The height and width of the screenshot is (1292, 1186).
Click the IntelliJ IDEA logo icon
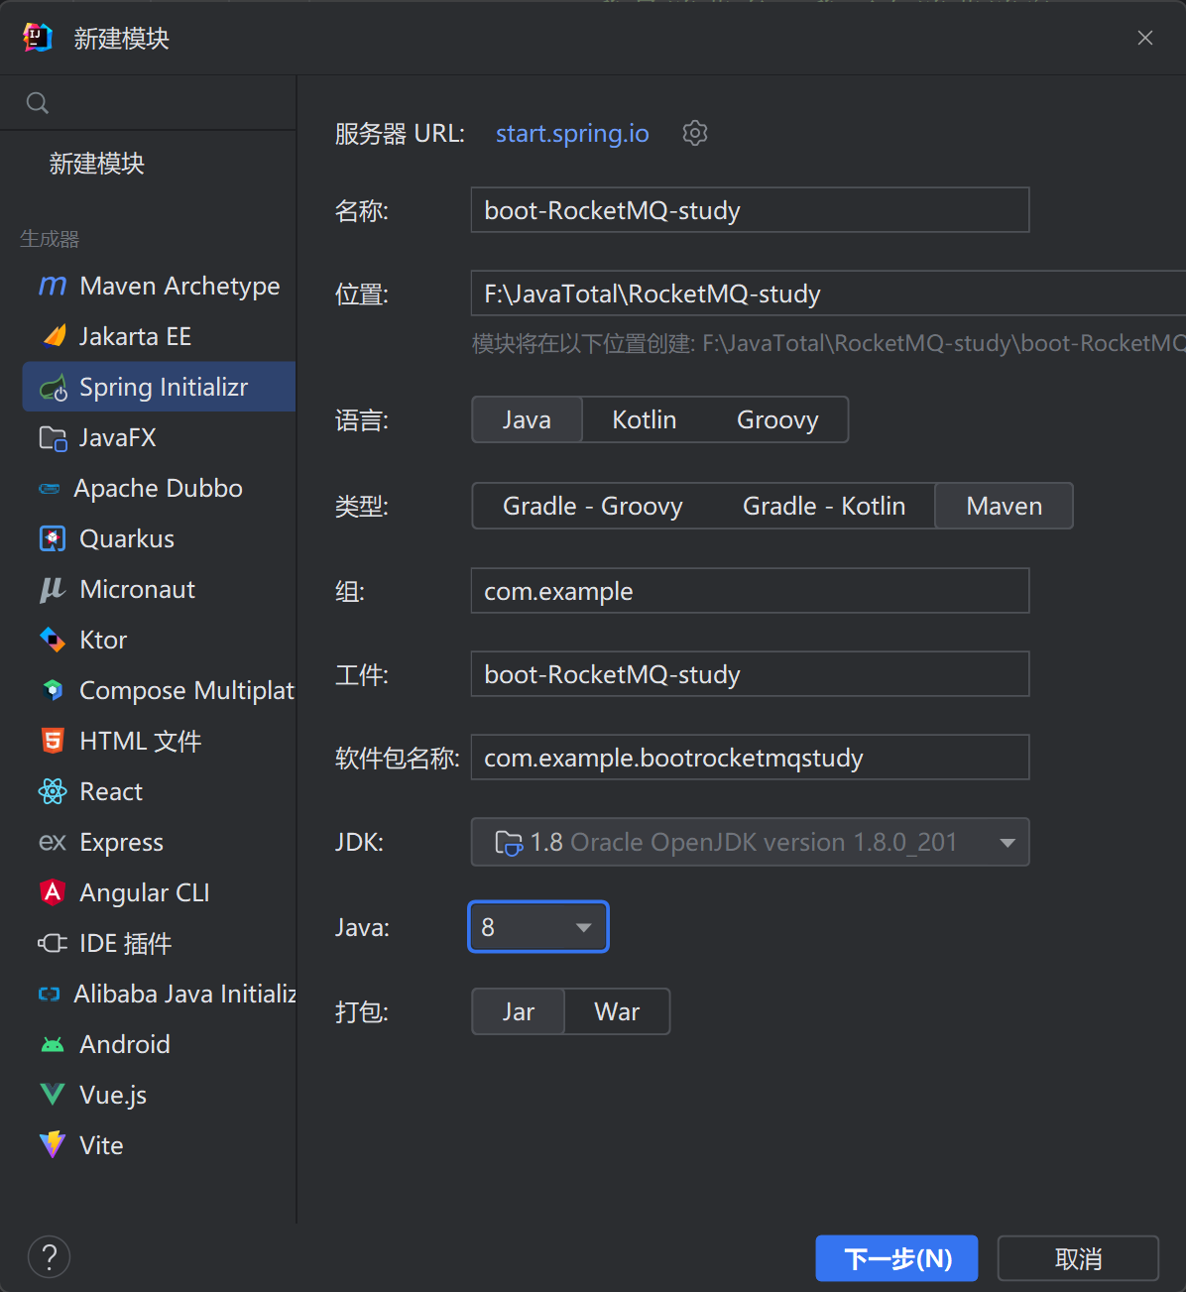click(38, 38)
